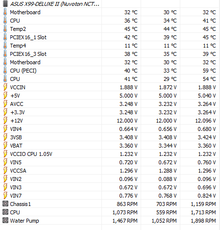Select the Temp4 sensor label

pos(18,46)
